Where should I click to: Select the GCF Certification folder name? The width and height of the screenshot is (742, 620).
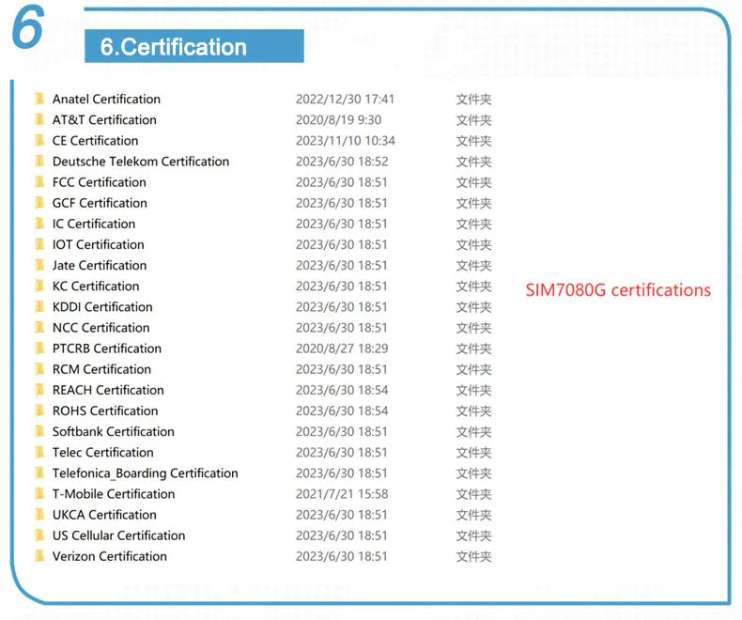[100, 203]
